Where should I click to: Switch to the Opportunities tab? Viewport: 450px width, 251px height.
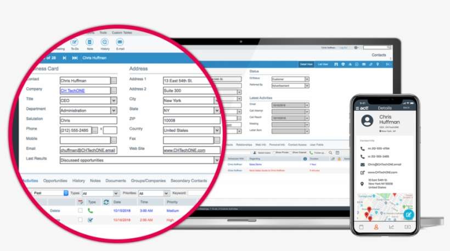[x=55, y=181]
